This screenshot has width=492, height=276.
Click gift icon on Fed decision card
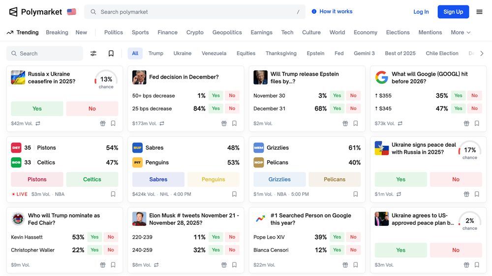click(x=224, y=124)
